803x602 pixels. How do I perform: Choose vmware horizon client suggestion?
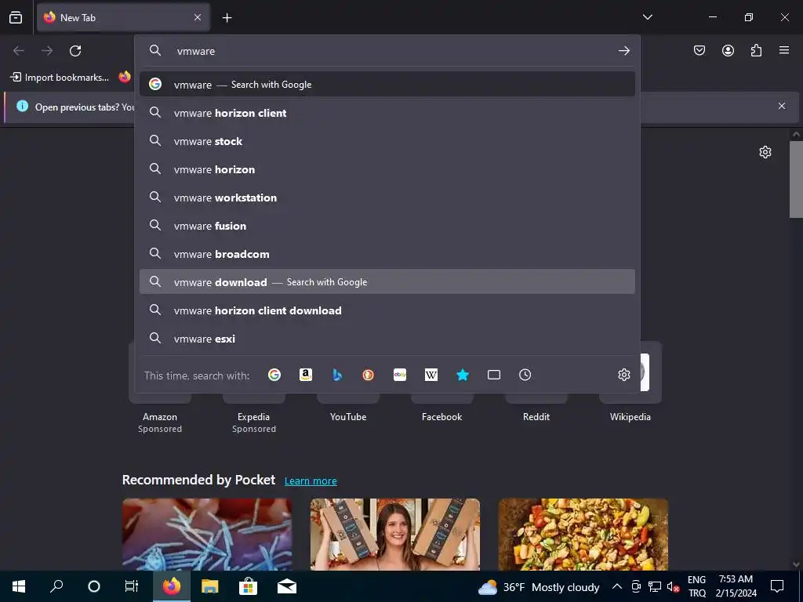point(387,113)
